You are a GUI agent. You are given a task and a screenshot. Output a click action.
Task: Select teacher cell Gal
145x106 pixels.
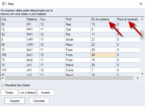[x=78, y=29]
